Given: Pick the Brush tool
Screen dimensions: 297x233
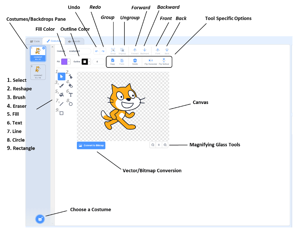Looking at the screenshot, I should pyautogui.click(x=61, y=86).
